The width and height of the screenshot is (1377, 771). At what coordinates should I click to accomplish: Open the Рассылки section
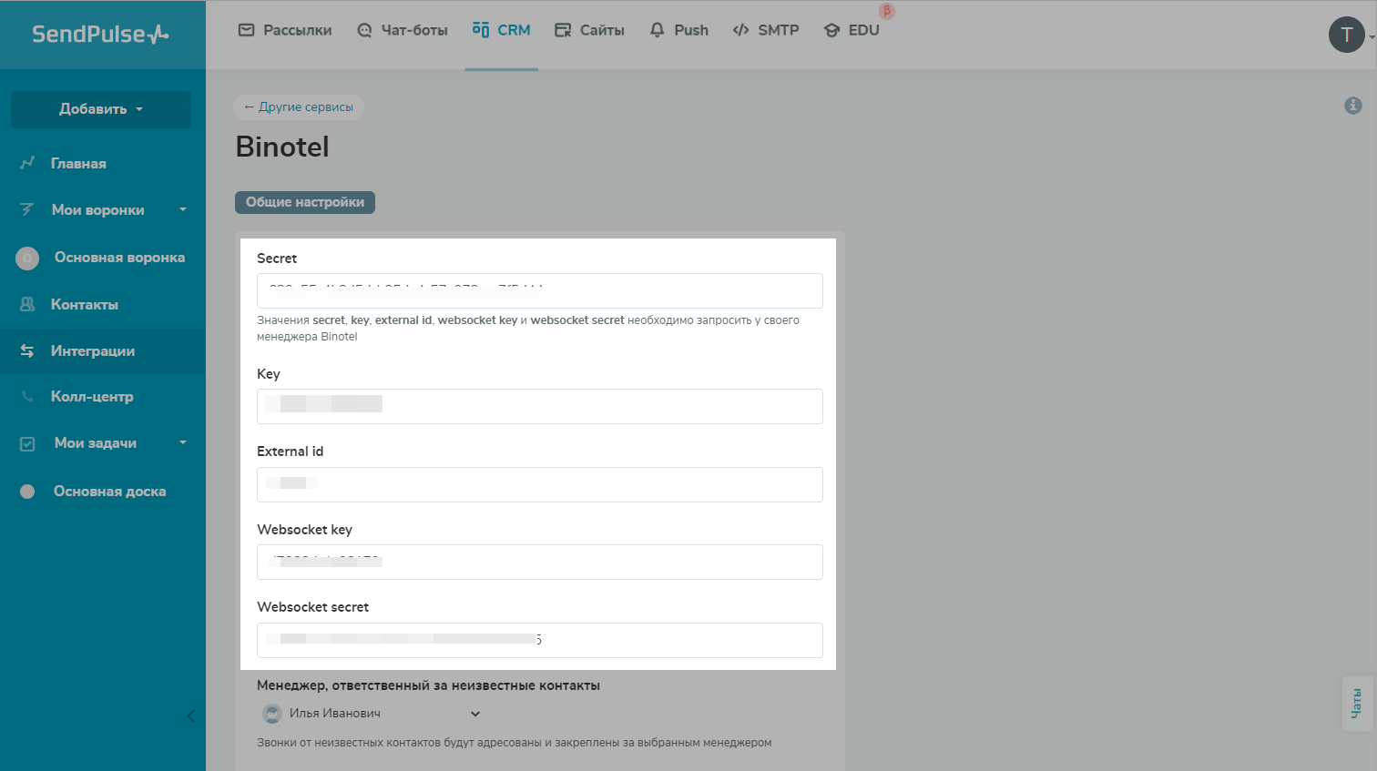click(x=285, y=30)
